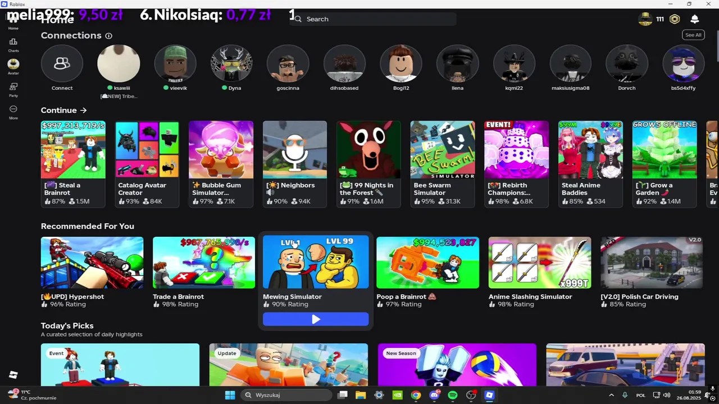Viewport: 719px width, 404px height.
Task: Open the notifications bell
Action: (x=694, y=19)
